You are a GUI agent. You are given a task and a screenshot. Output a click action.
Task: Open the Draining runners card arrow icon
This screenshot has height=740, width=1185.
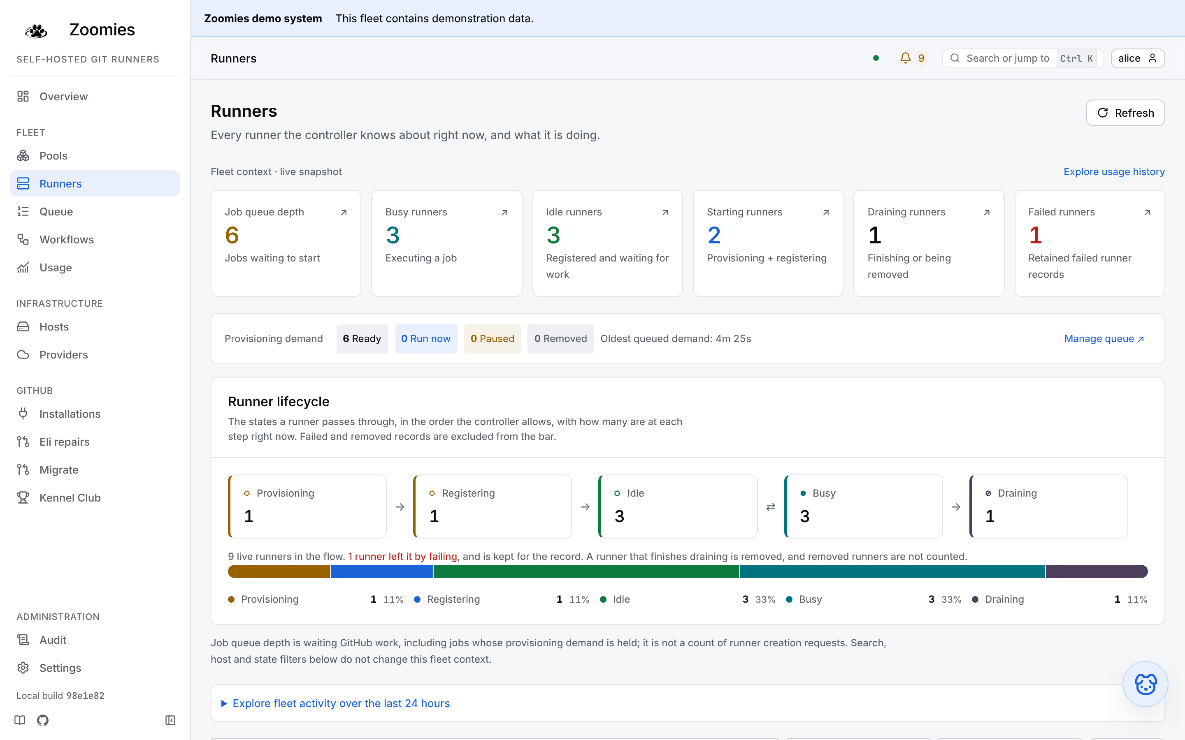point(987,213)
